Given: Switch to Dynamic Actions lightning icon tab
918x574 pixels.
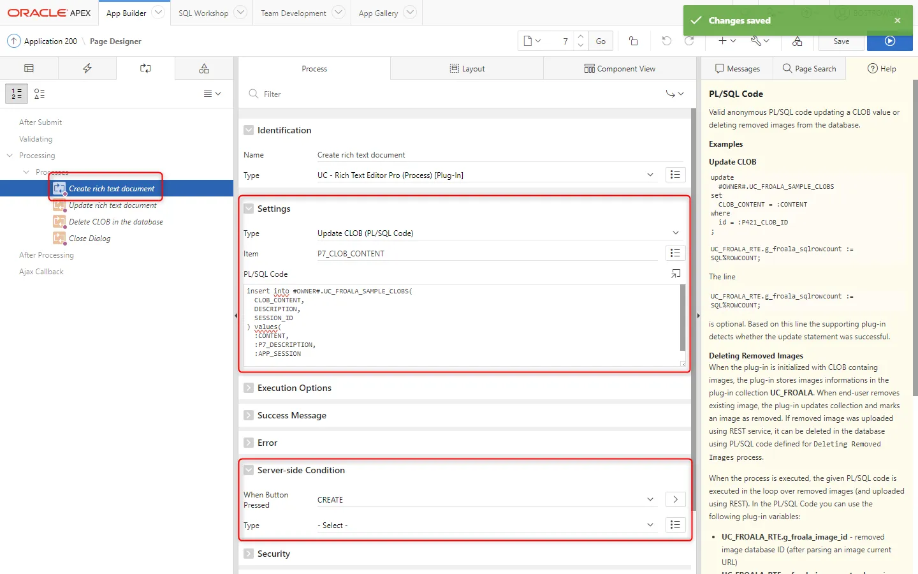Looking at the screenshot, I should [87, 68].
